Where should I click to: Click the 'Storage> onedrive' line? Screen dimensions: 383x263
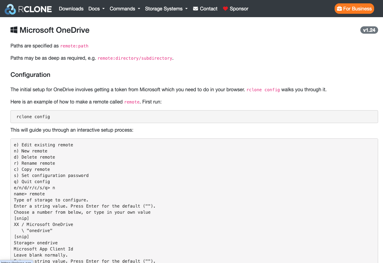[x=36, y=243]
